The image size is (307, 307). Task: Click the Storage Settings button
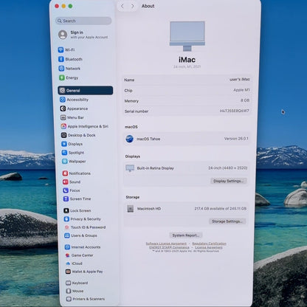[x=227, y=221]
